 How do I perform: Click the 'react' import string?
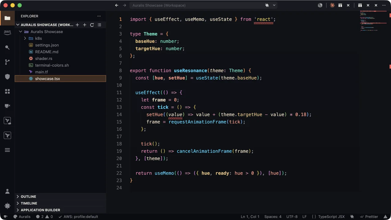pyautogui.click(x=264, y=19)
